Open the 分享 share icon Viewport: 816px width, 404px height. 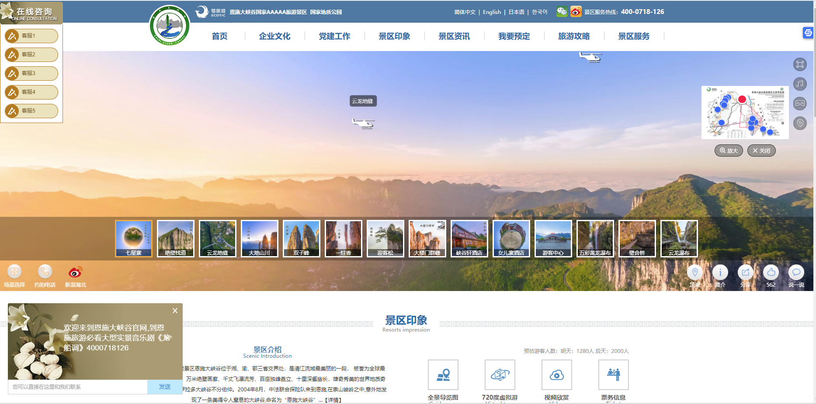coord(746,273)
